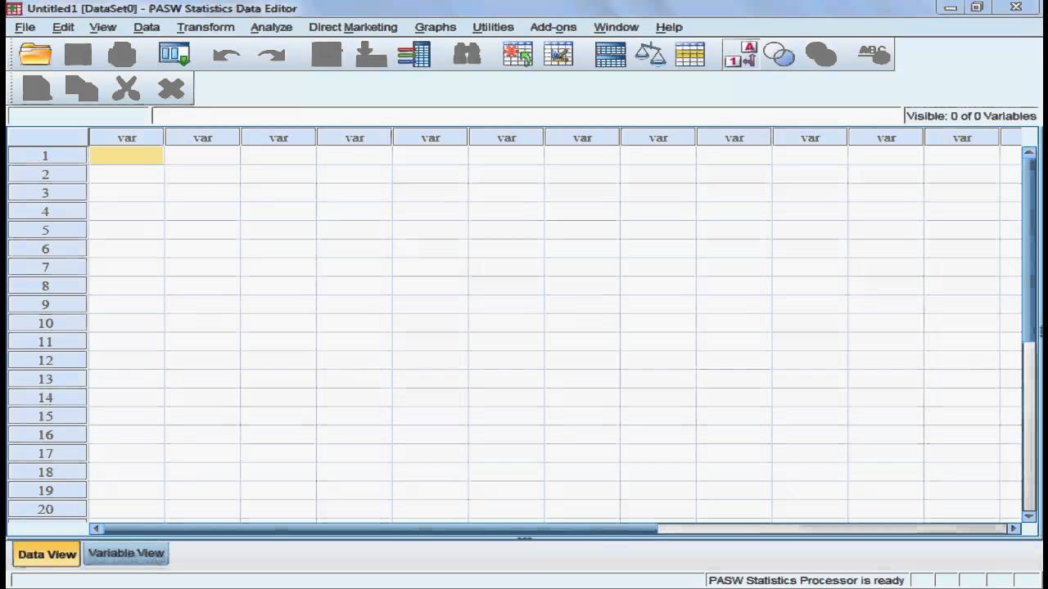Open the Window menu
The image size is (1048, 589).
[x=616, y=27]
